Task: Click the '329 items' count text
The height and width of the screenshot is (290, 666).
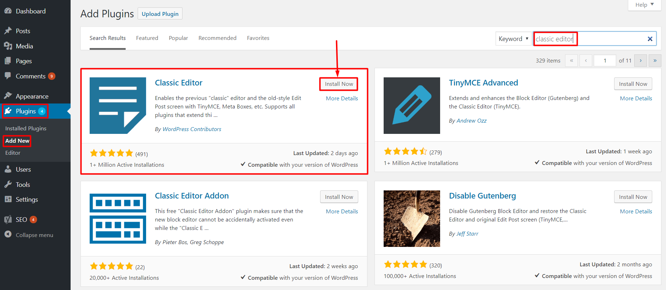Action: [x=548, y=60]
